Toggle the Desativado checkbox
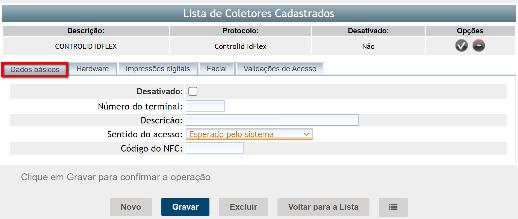Image resolution: width=518 pixels, height=219 pixels. pos(193,91)
